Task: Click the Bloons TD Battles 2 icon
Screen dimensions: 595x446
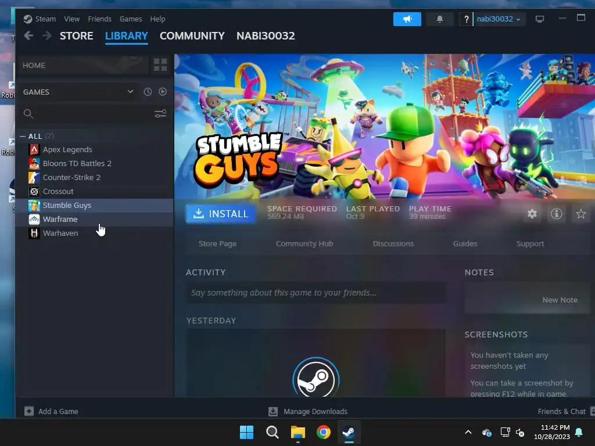Action: 34,163
